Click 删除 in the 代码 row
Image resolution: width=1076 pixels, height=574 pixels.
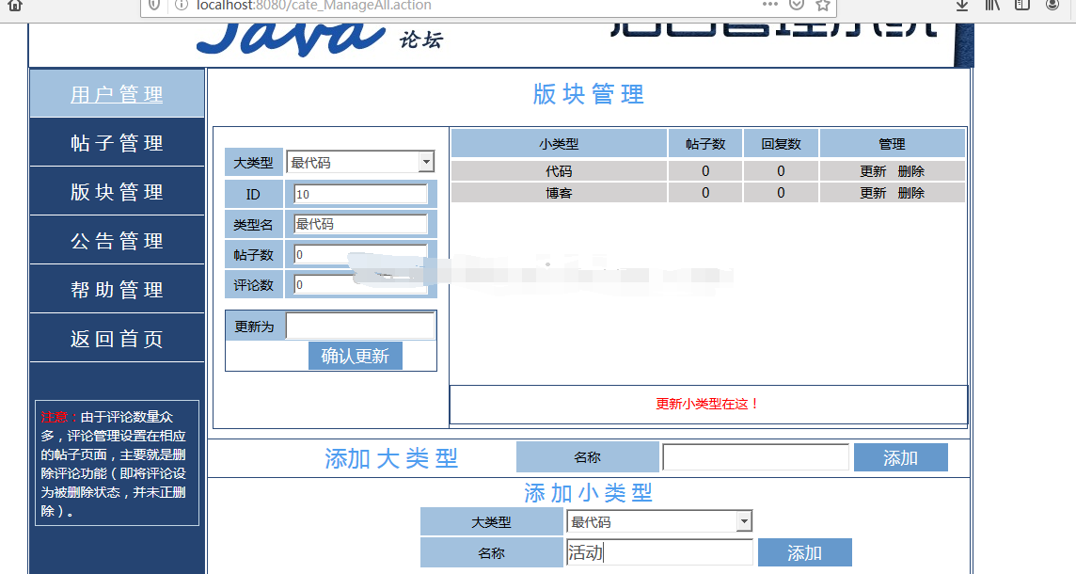(911, 171)
